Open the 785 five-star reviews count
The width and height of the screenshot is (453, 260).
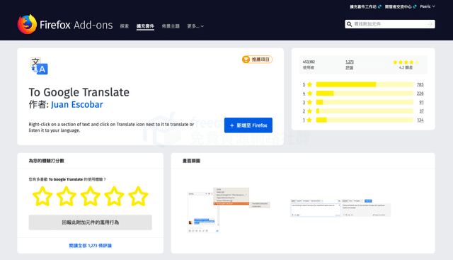[420, 84]
